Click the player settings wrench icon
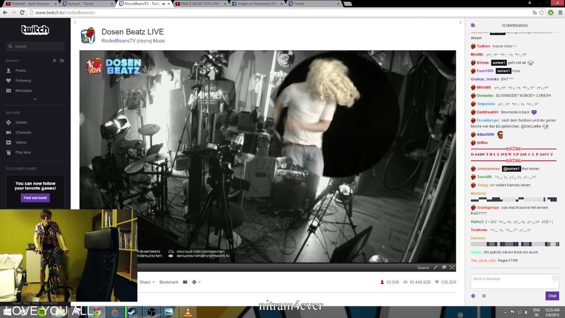The width and height of the screenshot is (565, 318). click(435, 268)
